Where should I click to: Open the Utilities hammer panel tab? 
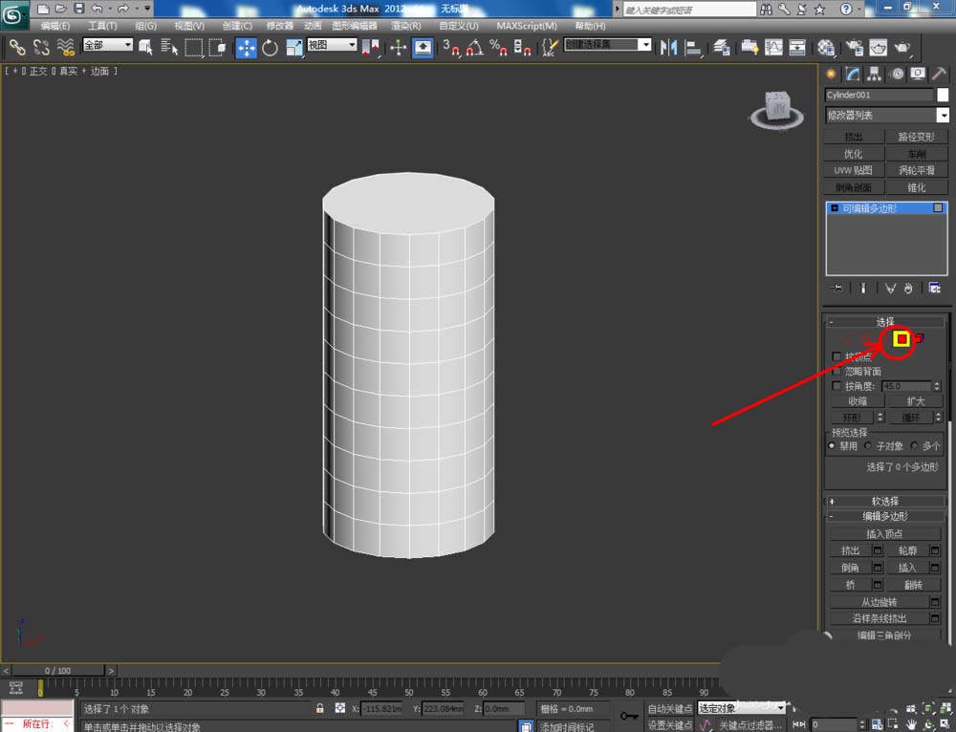click(x=941, y=74)
